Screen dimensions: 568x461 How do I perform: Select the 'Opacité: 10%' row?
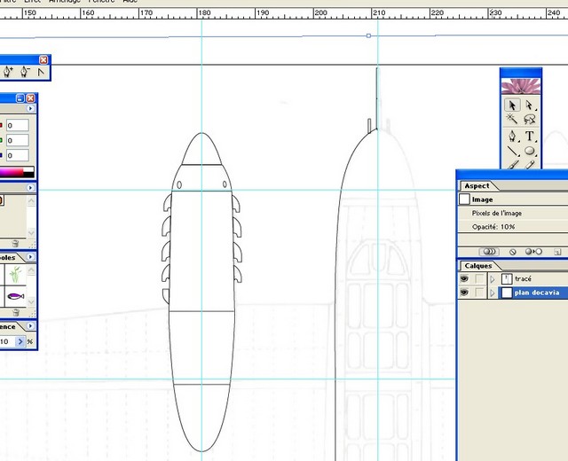[x=513, y=227]
